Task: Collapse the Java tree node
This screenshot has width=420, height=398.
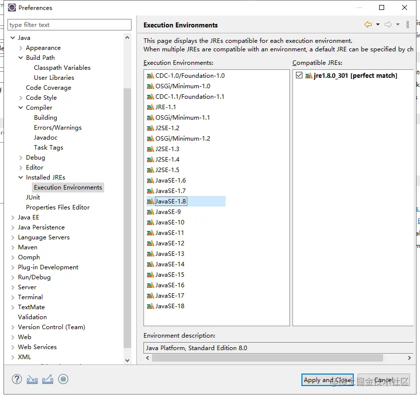Action: 12,38
